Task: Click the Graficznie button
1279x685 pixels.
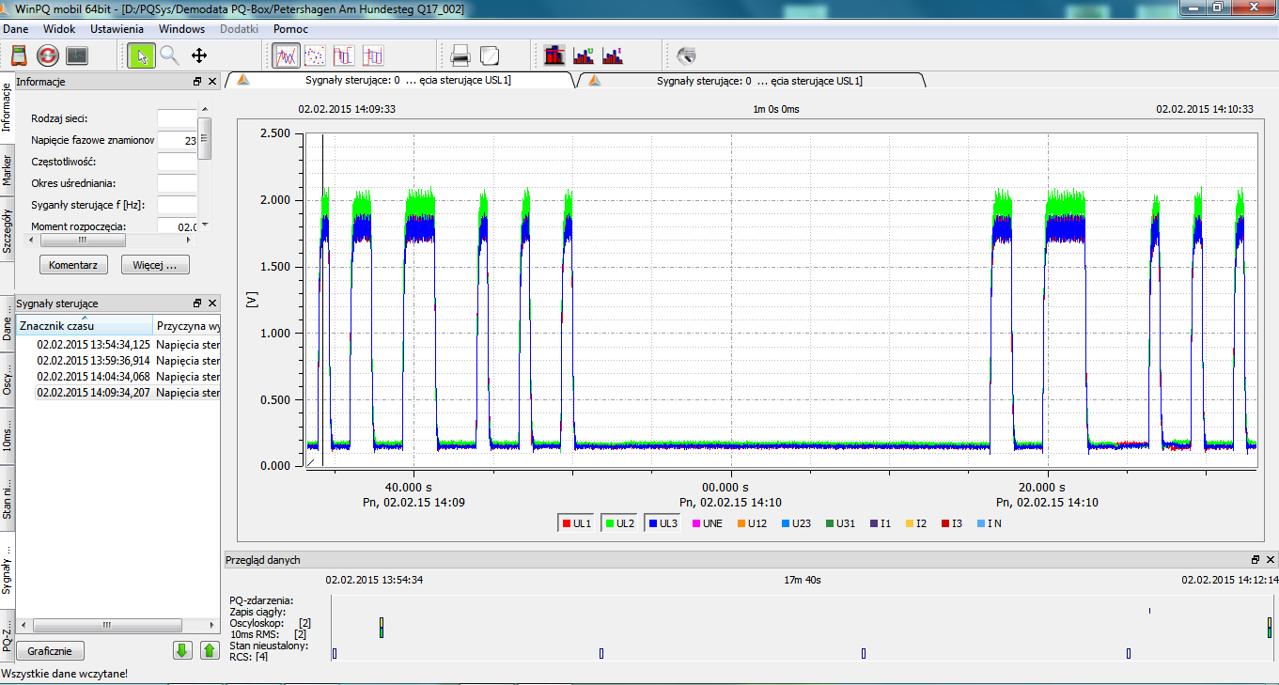Action: coord(50,650)
